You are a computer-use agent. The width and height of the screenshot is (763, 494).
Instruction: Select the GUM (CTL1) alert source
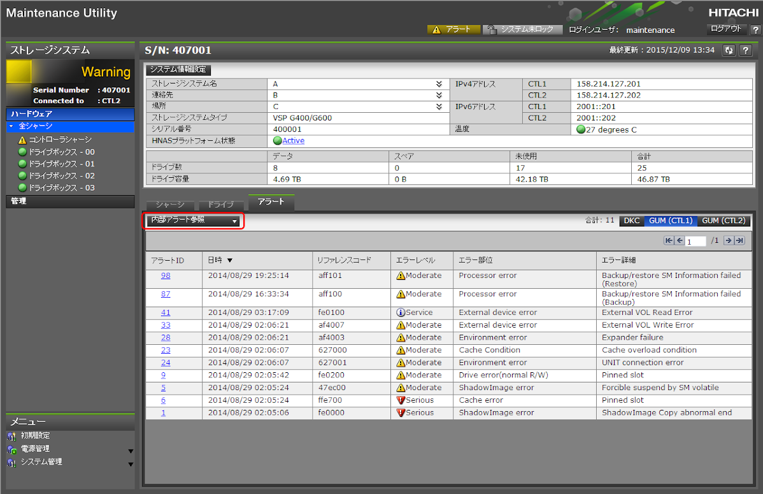click(671, 221)
